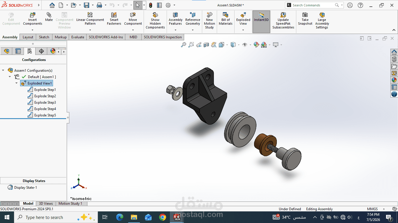Open the Motion Study 1 tab
Viewport: 398px width, 223px height.
pyautogui.click(x=71, y=204)
